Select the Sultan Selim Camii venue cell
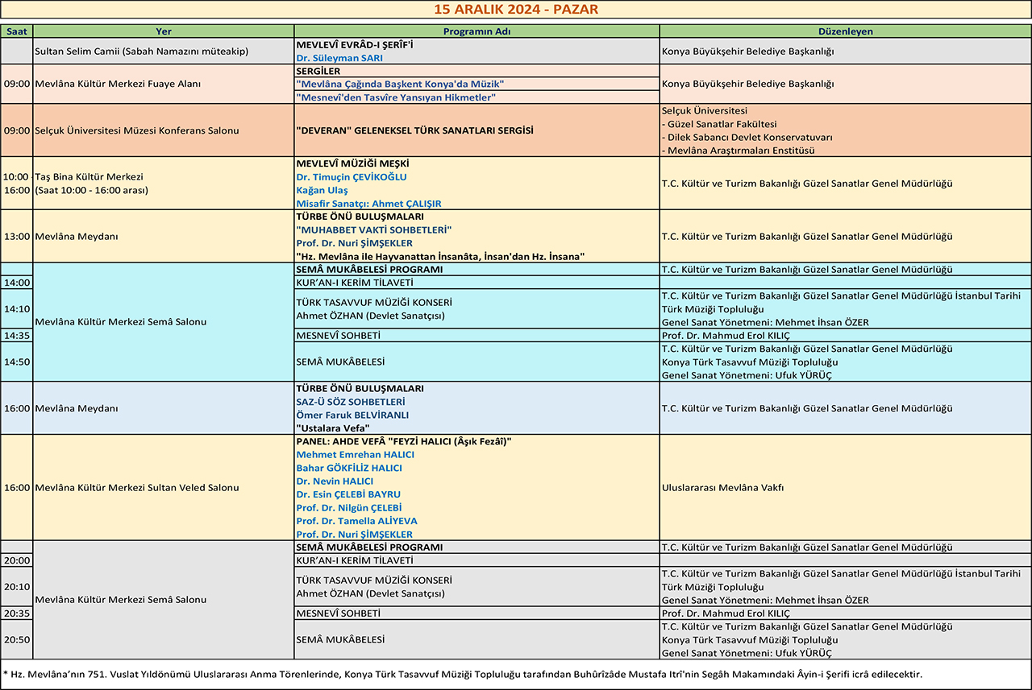 coord(141,52)
